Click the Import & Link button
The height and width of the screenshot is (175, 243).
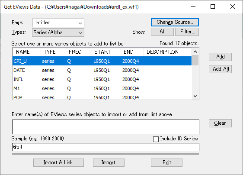(58, 162)
